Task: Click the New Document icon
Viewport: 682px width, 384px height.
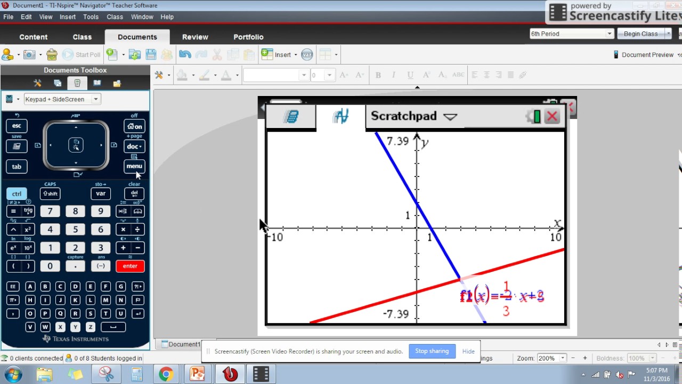Action: (111, 54)
